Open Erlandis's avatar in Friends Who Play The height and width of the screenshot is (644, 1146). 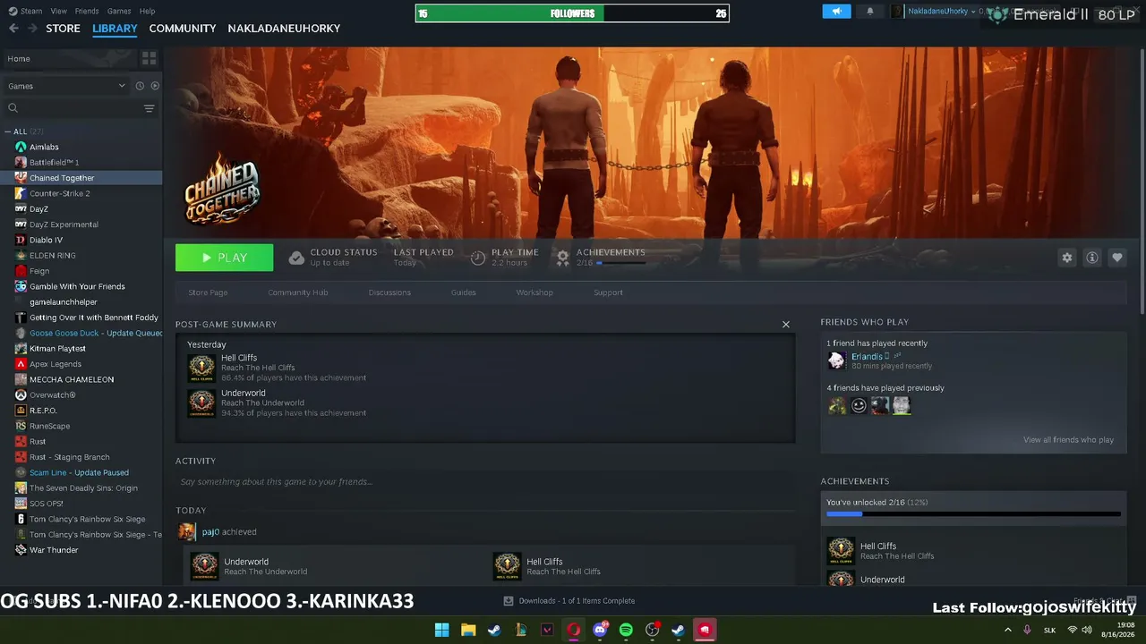point(836,360)
